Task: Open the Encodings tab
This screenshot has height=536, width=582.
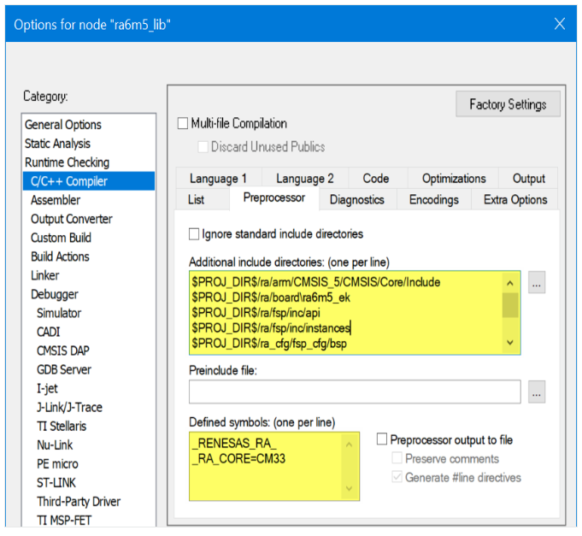Action: click(x=434, y=200)
